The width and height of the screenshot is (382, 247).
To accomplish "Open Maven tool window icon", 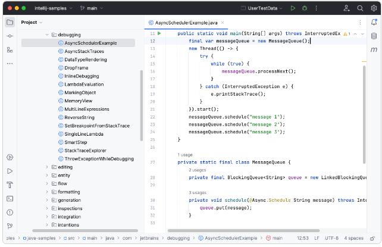I will coord(374,49).
